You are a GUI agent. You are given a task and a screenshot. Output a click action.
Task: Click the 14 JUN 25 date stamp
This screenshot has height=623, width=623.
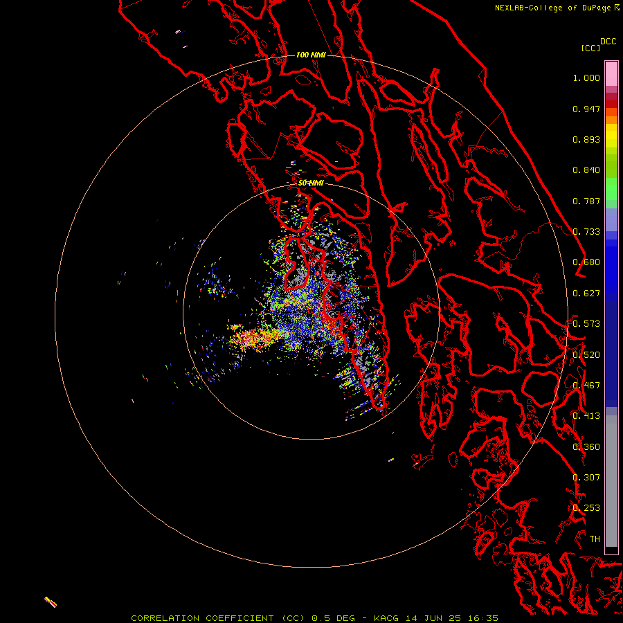point(433,618)
